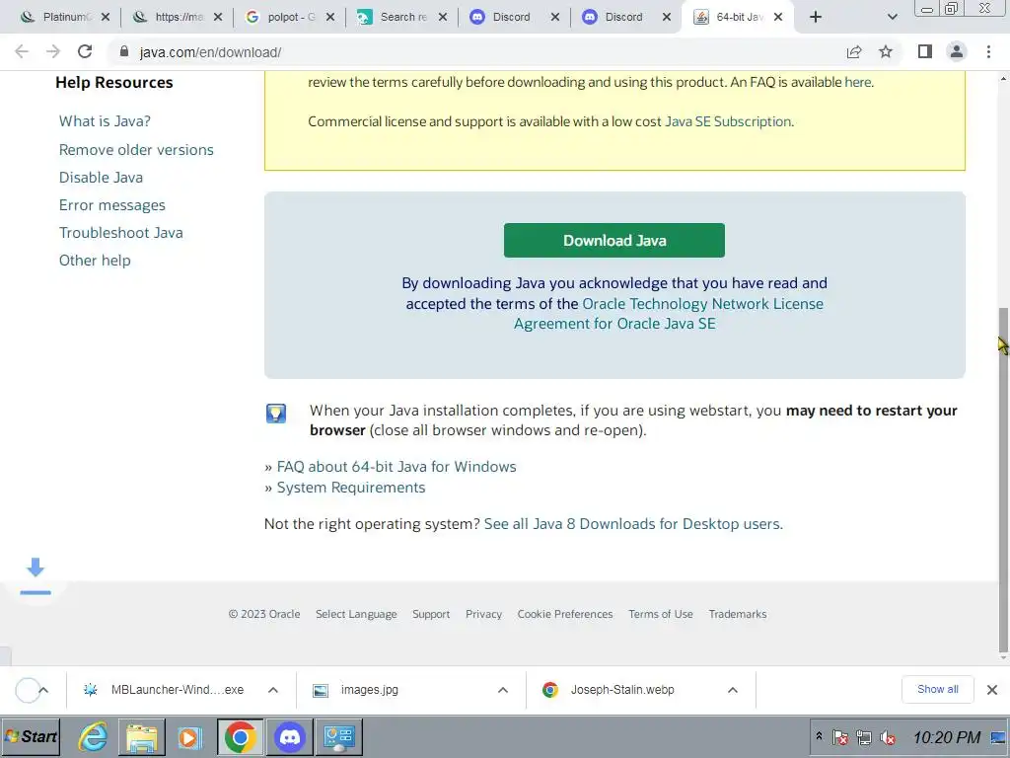Screen dimensions: 1010x758
Task: Expand the tab search chevron
Action: coord(892,17)
